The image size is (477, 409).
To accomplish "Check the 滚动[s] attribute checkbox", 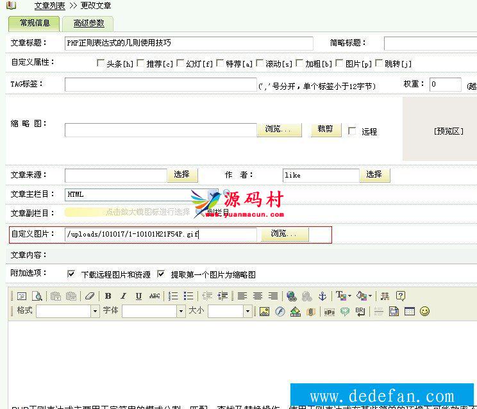I will point(260,63).
